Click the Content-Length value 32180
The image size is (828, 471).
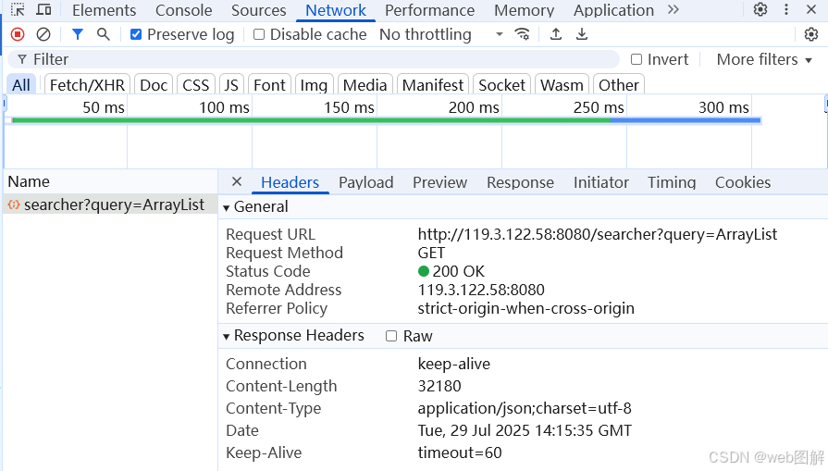[439, 386]
